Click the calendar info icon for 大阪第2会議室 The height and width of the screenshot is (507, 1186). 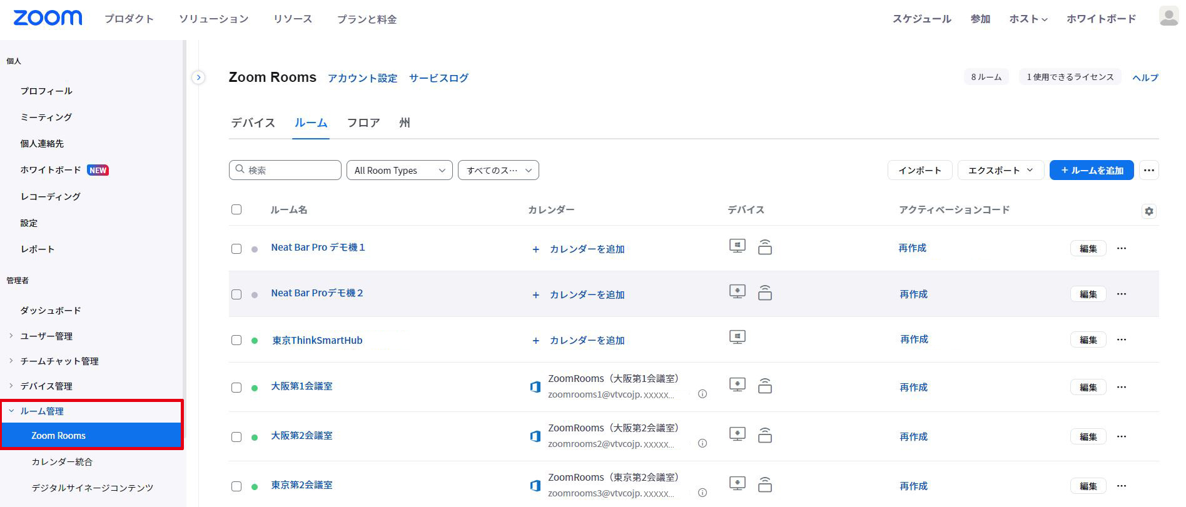click(x=702, y=444)
